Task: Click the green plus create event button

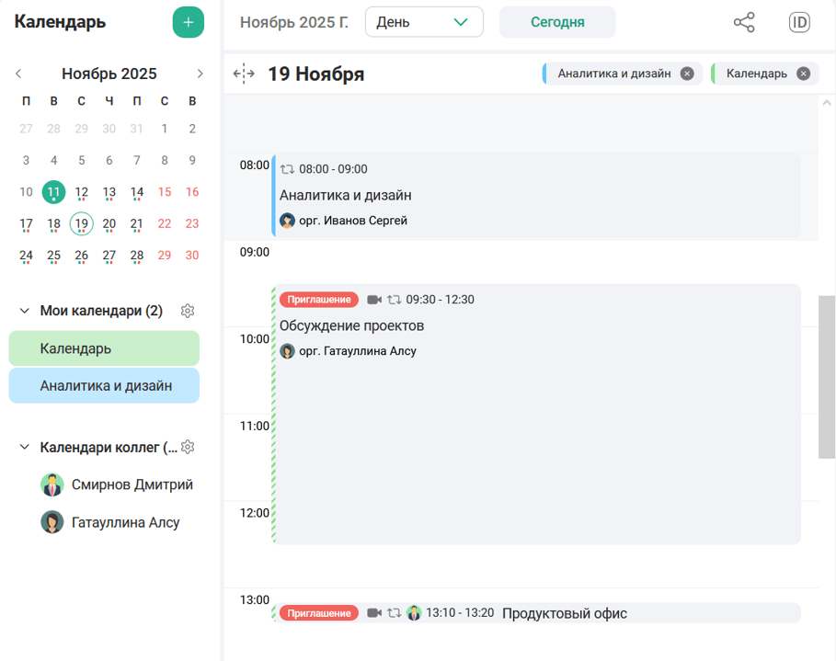Action: 188,22
